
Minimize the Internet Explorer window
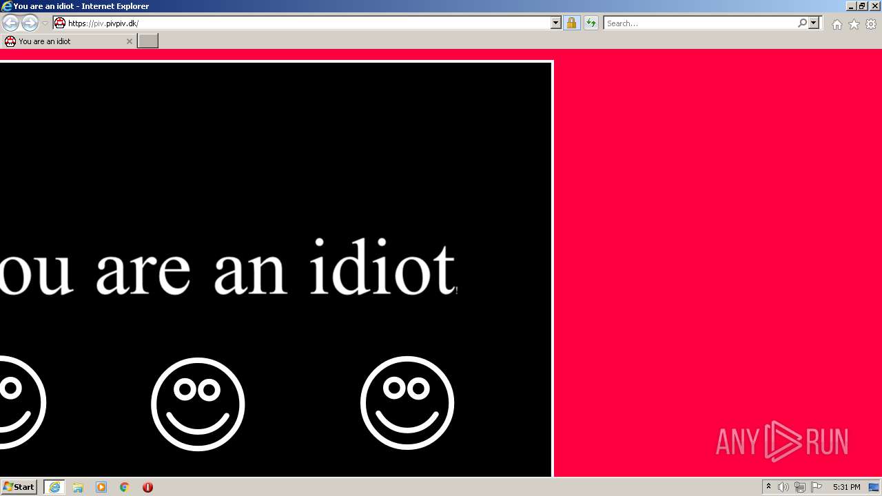coord(850,6)
